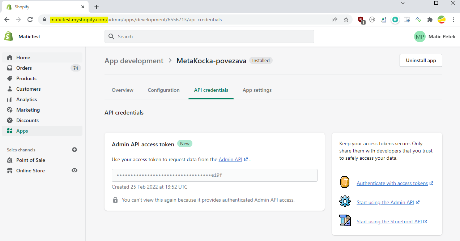This screenshot has height=241, width=460.
Task: View online store via eye icon
Action: (74, 170)
